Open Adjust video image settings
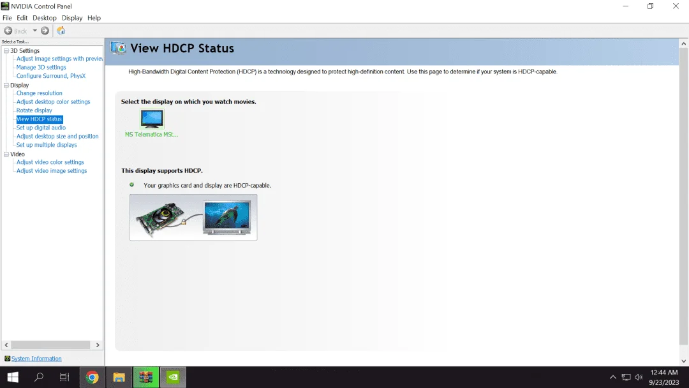689x388 pixels. (x=52, y=170)
